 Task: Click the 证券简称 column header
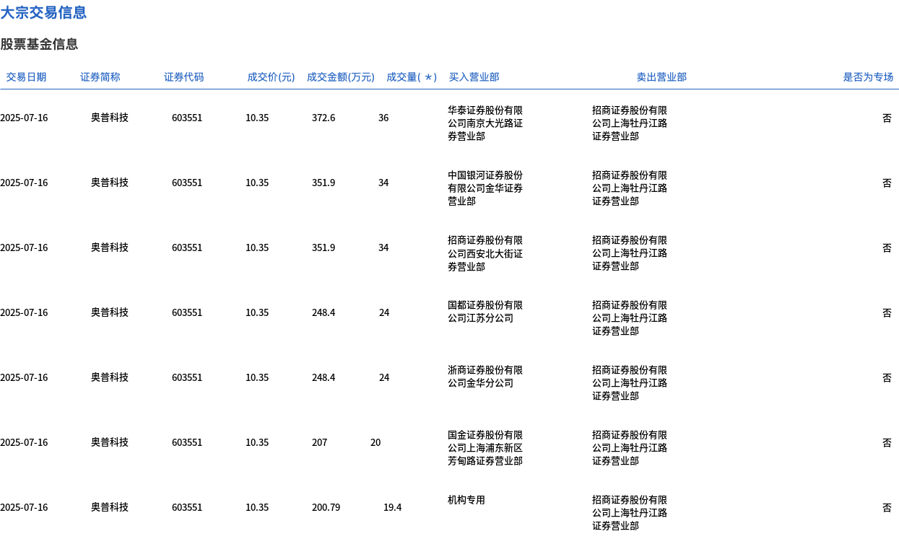coord(100,77)
